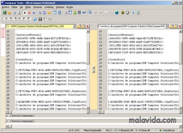Screen dimensions: 183x133
Task: Open the Combinar menu
Action: [49, 7]
